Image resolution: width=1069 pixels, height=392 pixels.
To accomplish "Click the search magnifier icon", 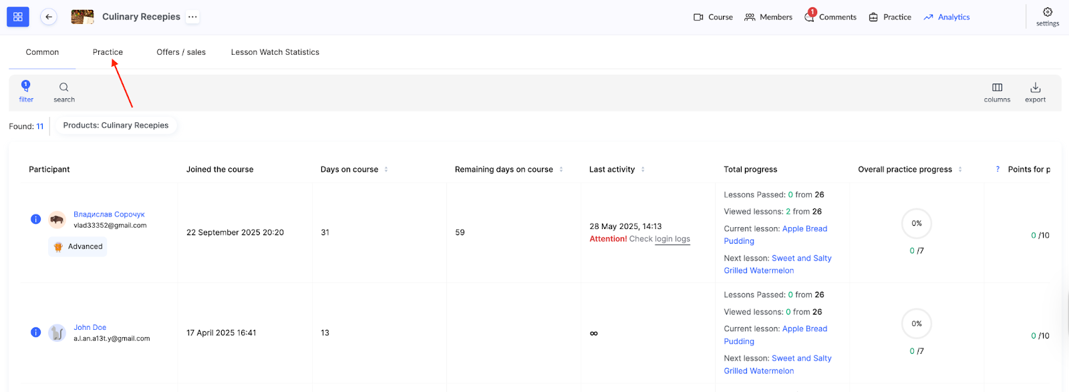I will click(64, 88).
